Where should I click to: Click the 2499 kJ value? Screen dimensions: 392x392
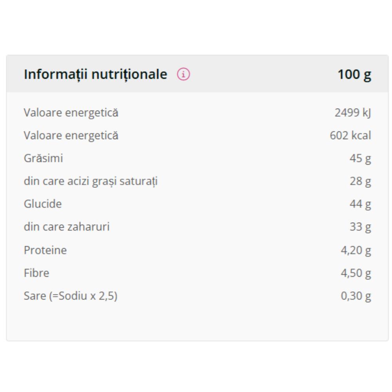coord(353,113)
